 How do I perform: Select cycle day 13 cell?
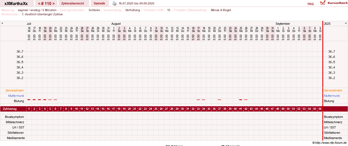pos(92,109)
